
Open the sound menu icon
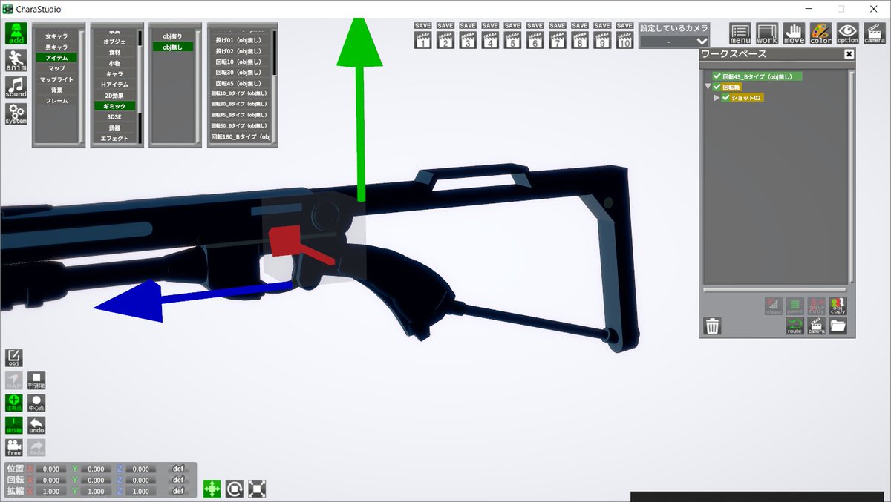click(16, 87)
